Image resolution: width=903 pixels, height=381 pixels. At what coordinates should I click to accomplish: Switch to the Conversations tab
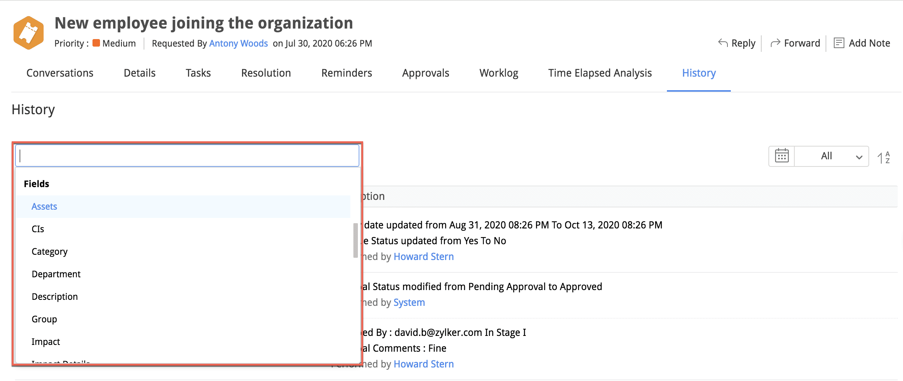(60, 73)
